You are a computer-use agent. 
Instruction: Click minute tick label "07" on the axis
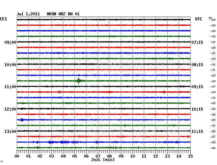click(x=98, y=156)
